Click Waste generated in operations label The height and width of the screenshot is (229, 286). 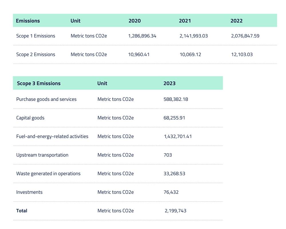coord(48,174)
